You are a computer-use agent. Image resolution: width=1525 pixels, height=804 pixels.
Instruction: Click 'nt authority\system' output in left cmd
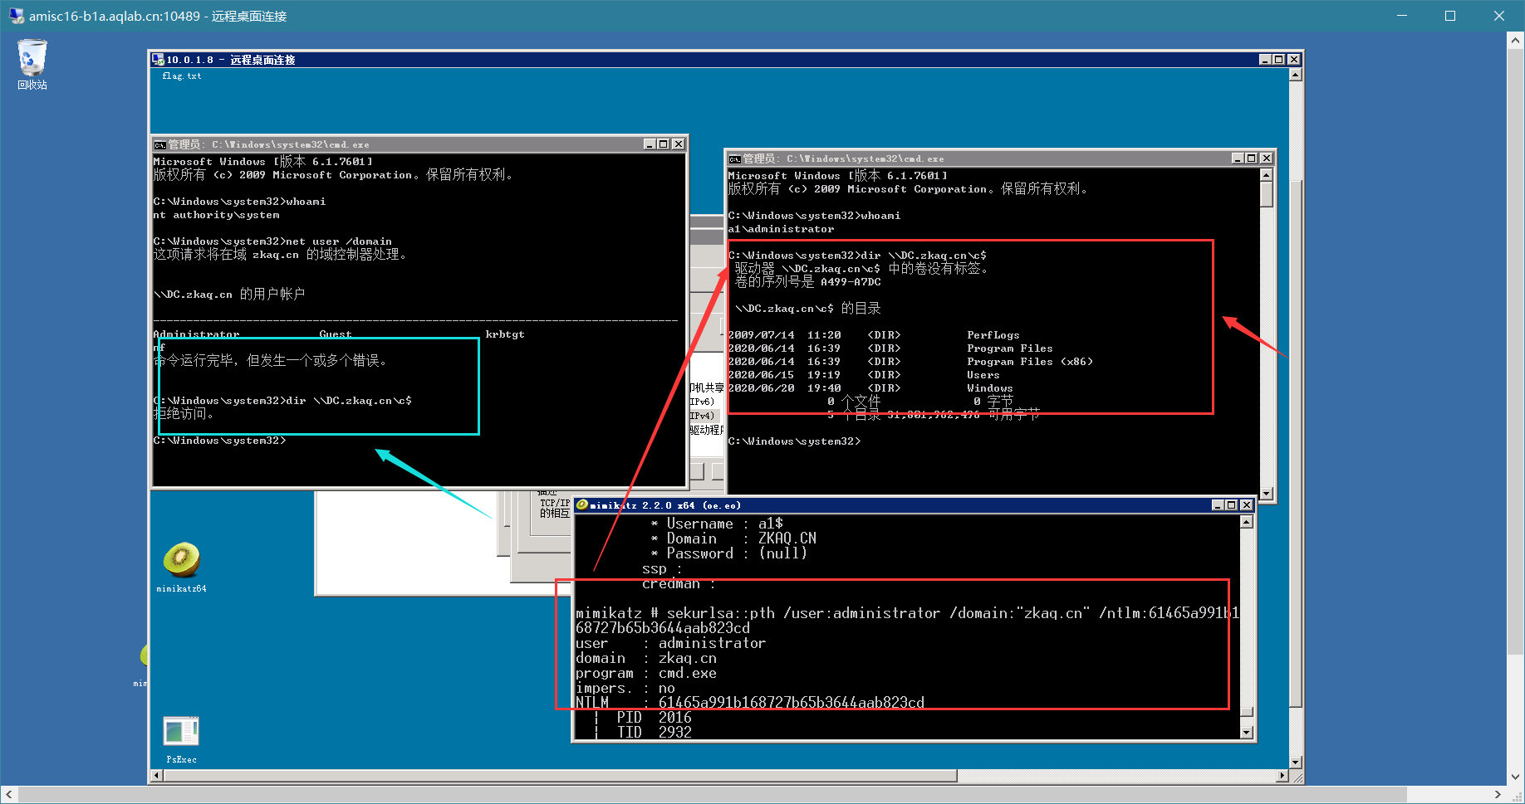216,215
